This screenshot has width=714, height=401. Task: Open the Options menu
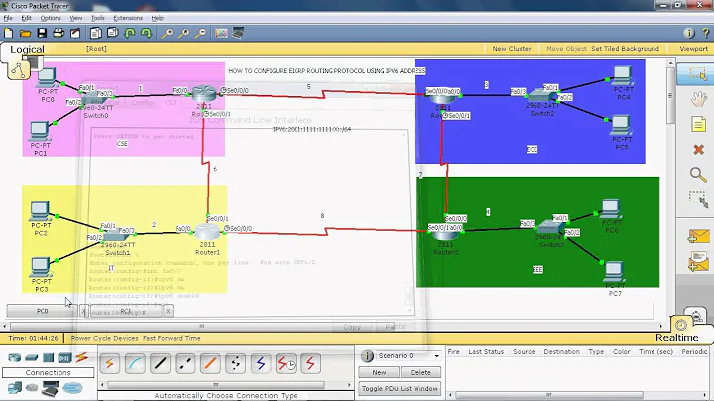(x=51, y=18)
